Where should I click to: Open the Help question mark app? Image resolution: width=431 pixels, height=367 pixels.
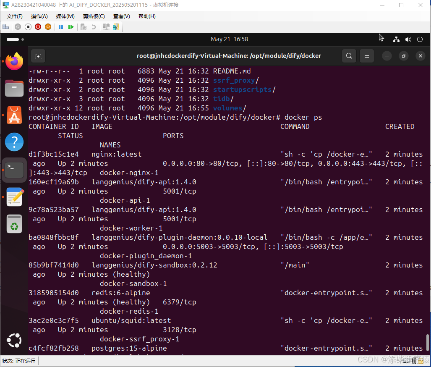(x=14, y=142)
